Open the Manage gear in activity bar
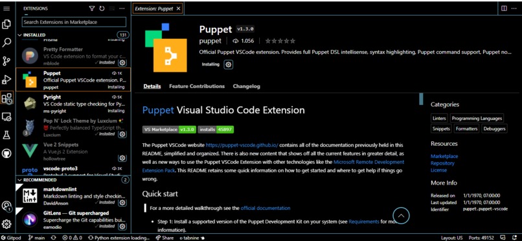This screenshot has height=241, width=522. [x=6, y=224]
